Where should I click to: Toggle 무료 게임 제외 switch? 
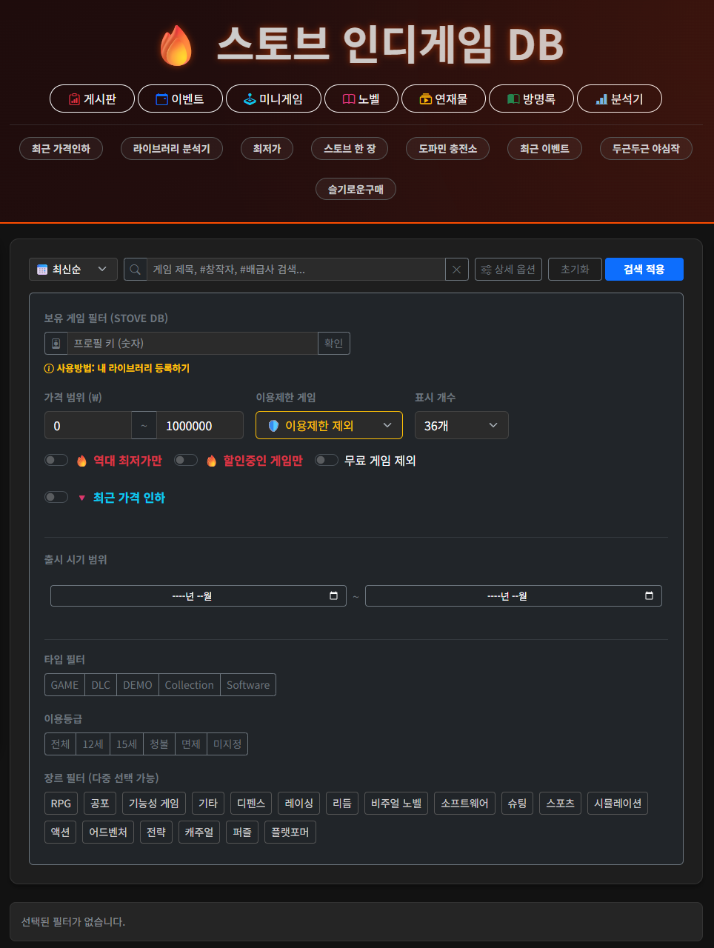coord(327,461)
